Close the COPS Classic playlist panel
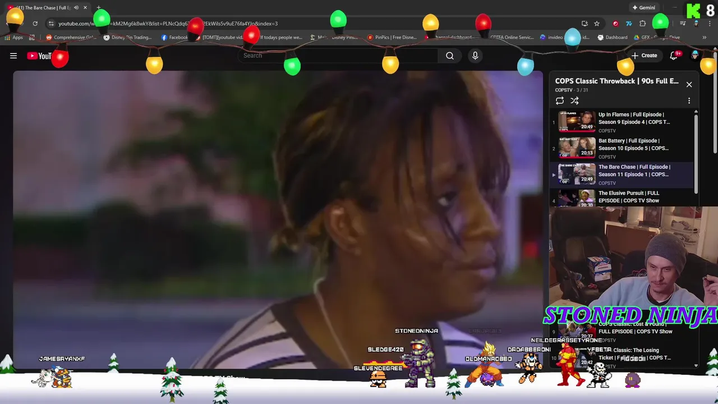Screen dimensions: 718x404 tap(689, 85)
